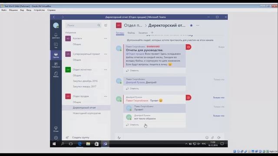Open Teams settings gear icon
Viewport: 278px width, 156px height.
56,138
